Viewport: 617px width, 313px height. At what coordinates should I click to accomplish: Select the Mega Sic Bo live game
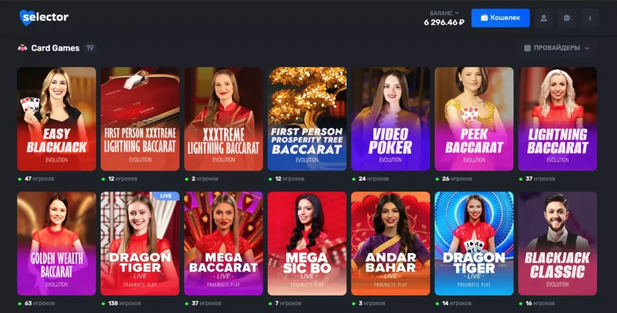coord(307,243)
